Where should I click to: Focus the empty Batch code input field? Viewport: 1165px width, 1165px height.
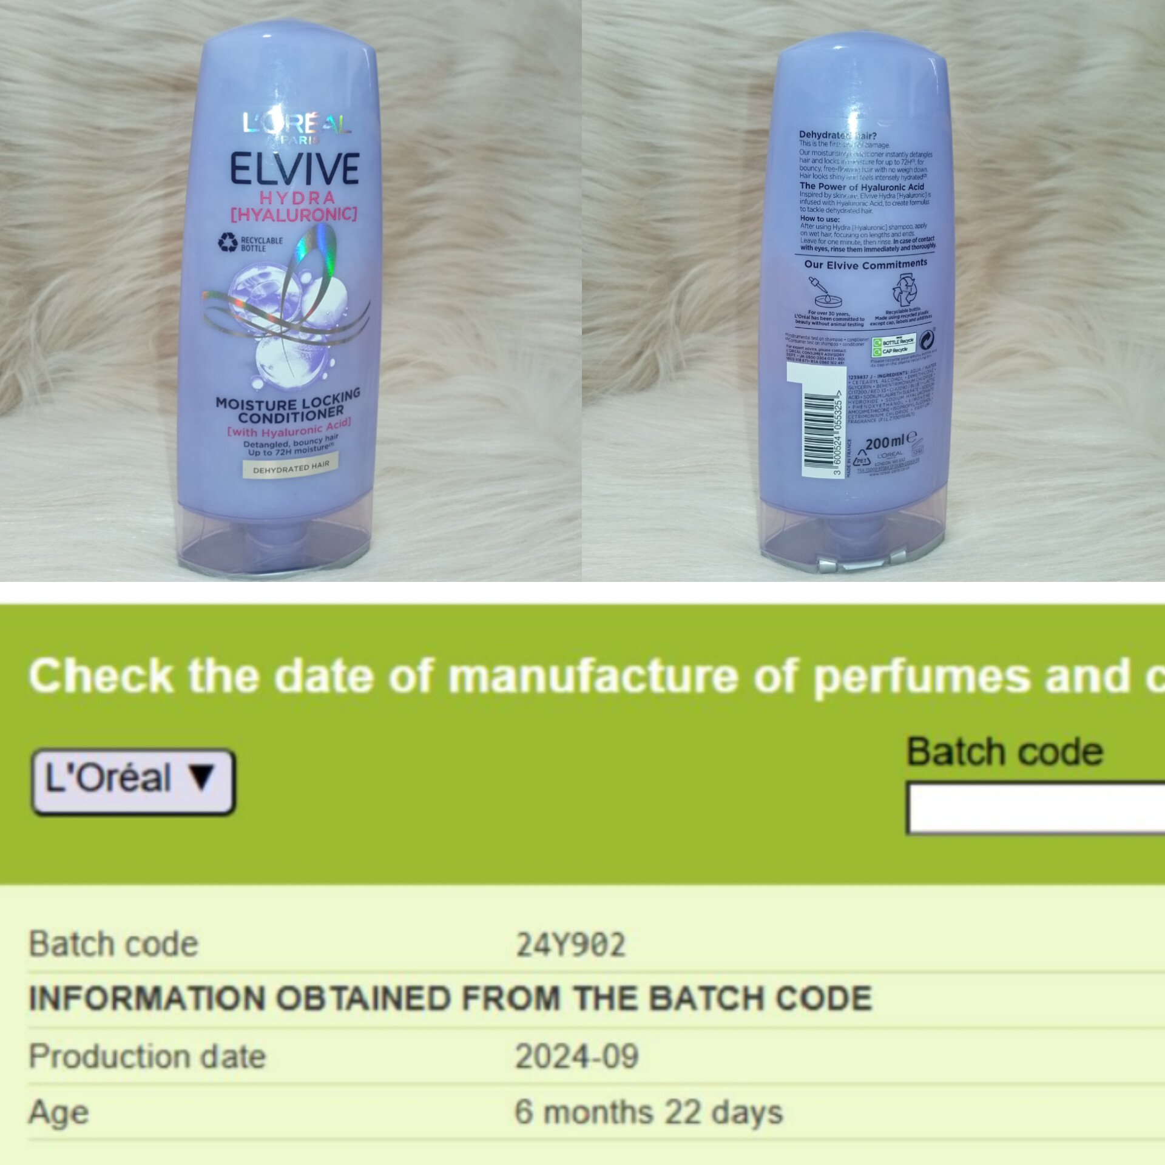[1036, 808]
